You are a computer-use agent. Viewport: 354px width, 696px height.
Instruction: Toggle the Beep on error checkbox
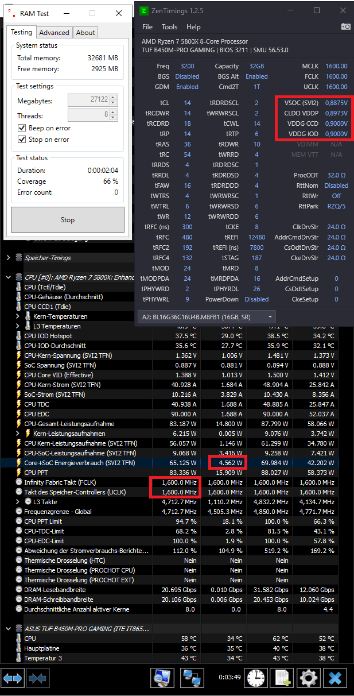(x=22, y=128)
